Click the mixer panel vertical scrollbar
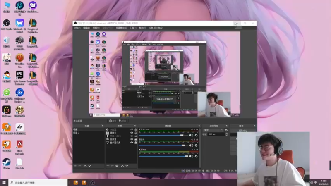331x186 pixels. click(x=200, y=148)
